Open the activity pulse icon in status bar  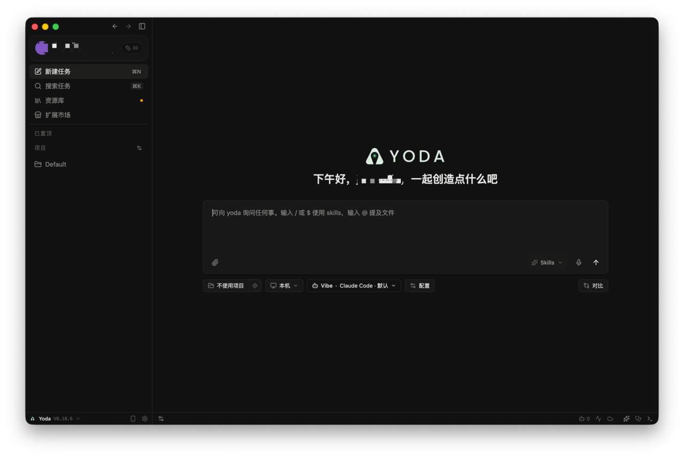point(598,419)
